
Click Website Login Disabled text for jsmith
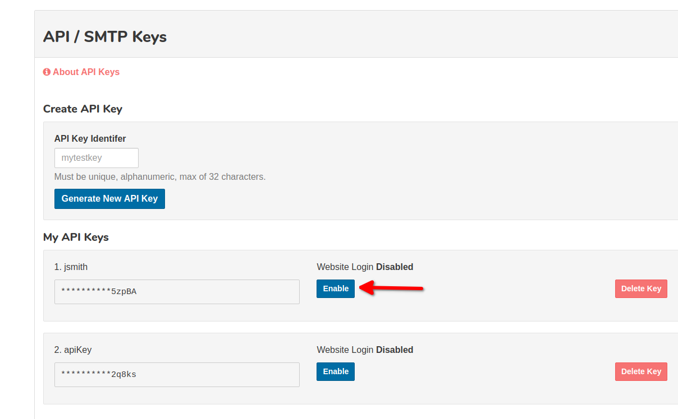[365, 267]
